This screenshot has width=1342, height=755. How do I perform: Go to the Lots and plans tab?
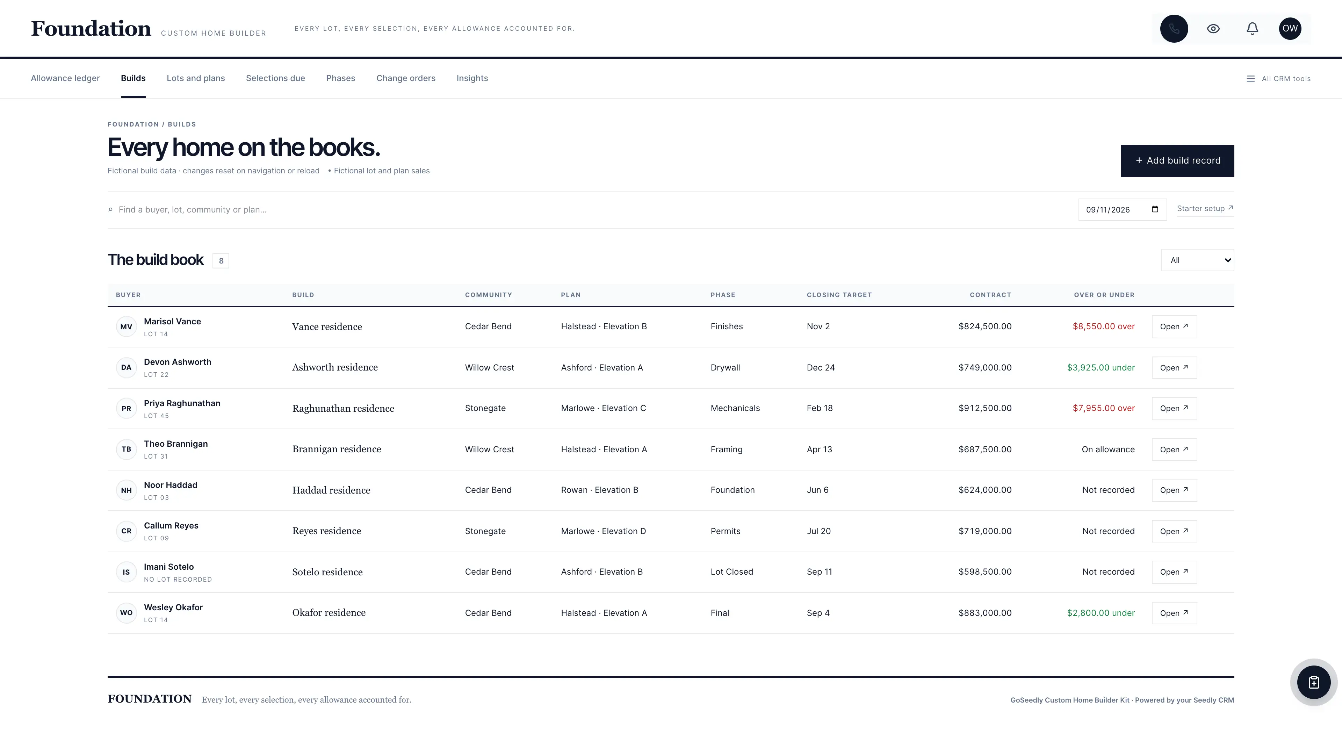(196, 78)
